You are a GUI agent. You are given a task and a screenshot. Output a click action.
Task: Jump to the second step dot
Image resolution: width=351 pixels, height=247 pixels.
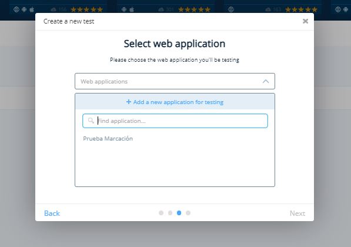click(170, 213)
